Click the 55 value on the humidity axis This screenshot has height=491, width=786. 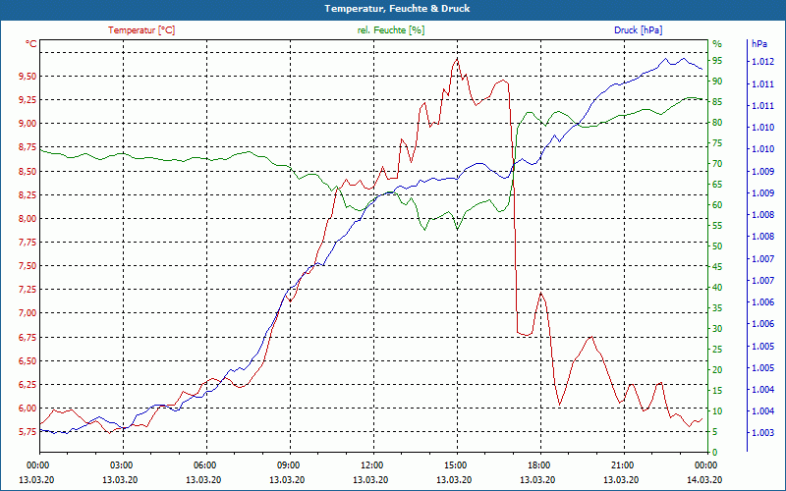click(717, 226)
